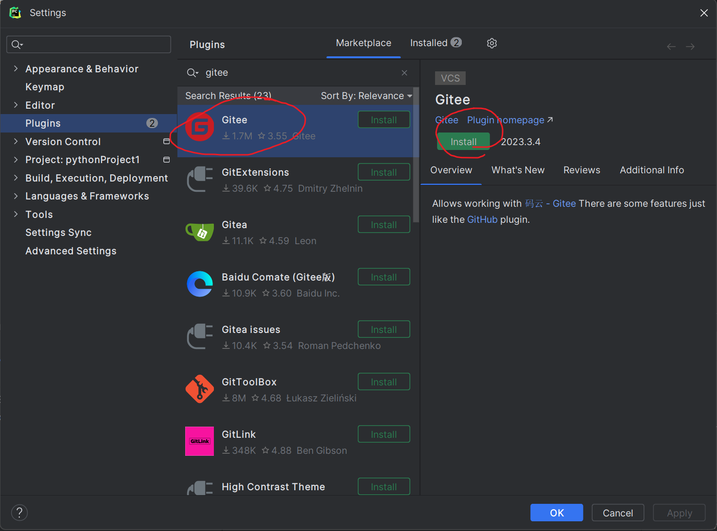The width and height of the screenshot is (717, 531).
Task: Expand the Version Control section
Action: click(x=16, y=141)
